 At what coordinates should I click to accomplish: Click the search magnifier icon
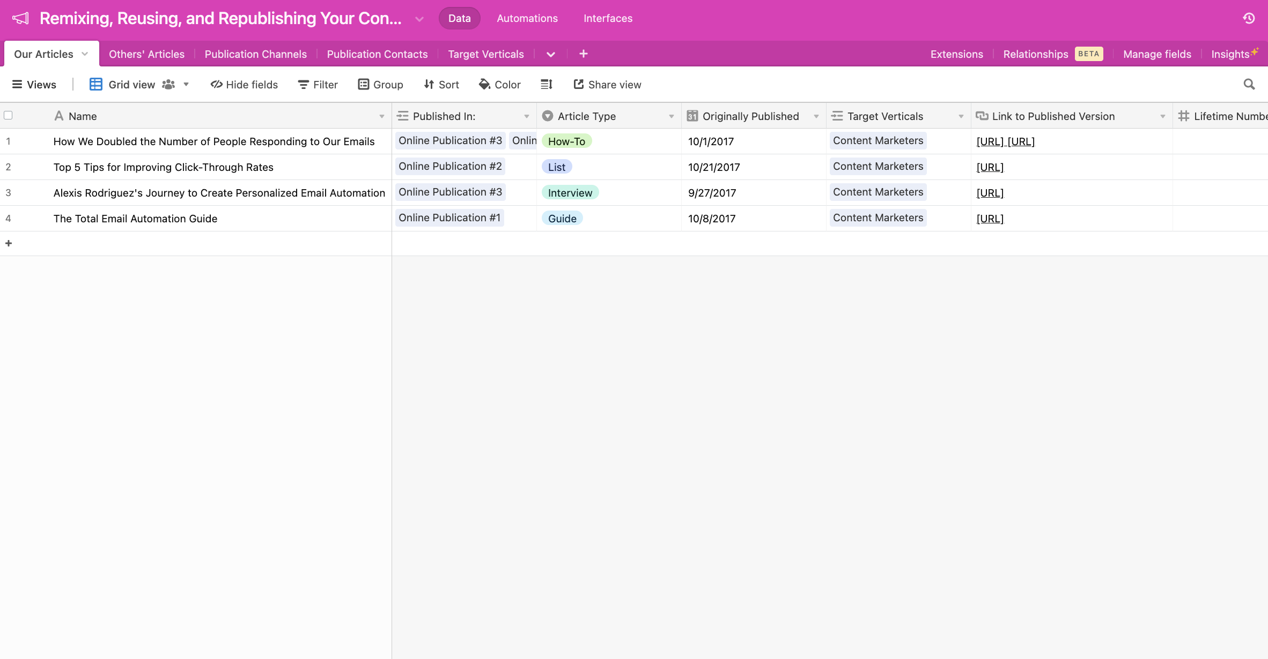1249,84
